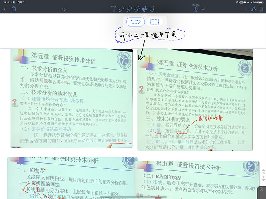
Task: Select the Eraser tool
Action: click(137, 9)
